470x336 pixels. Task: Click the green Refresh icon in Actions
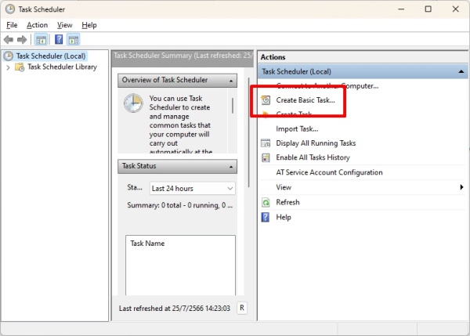266,202
